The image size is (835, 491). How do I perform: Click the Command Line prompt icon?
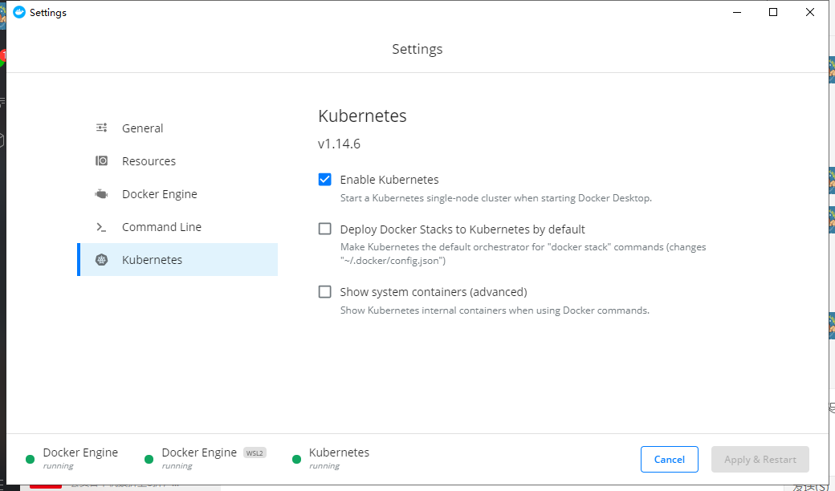pos(101,227)
